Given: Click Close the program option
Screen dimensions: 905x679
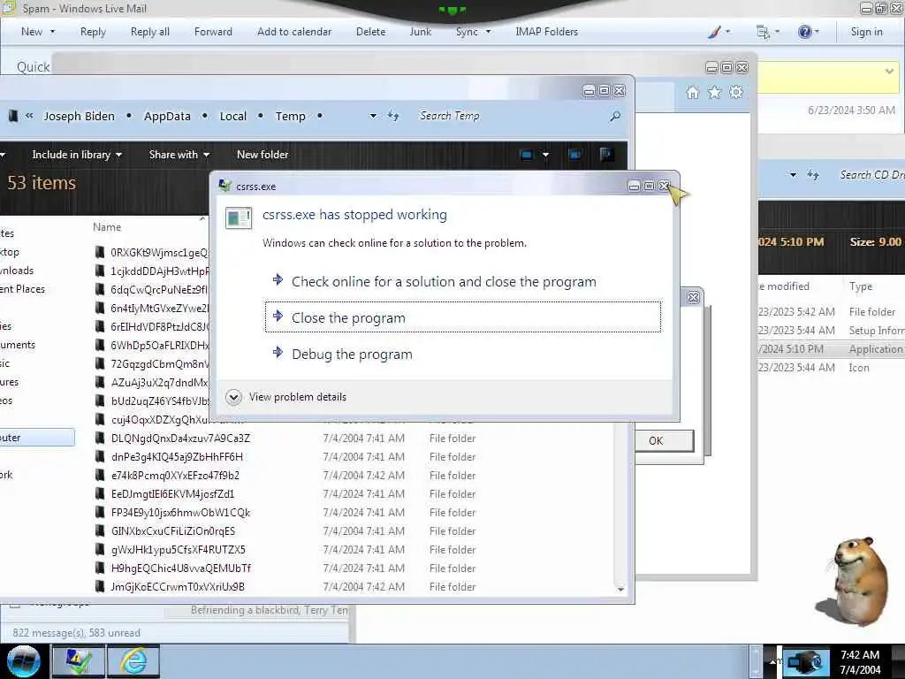Looking at the screenshot, I should coord(463,317).
